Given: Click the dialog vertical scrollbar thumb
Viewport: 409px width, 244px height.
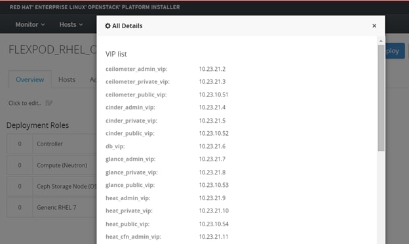Looking at the screenshot, I should [x=381, y=98].
